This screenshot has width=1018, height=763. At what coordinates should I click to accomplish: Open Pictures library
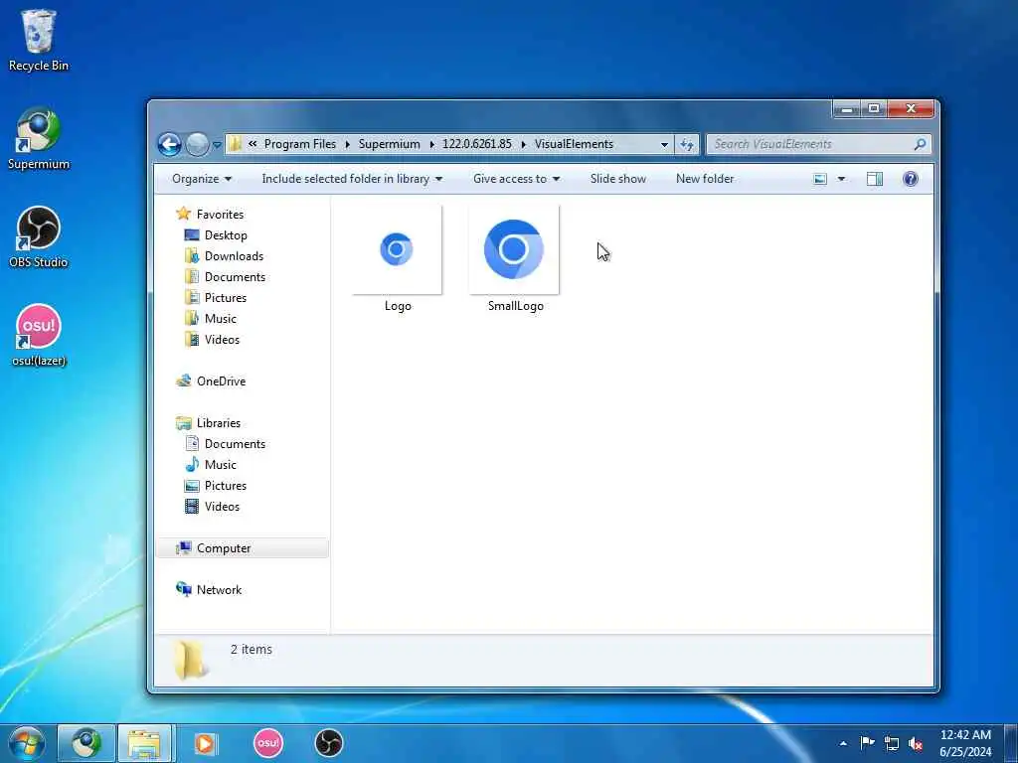pos(216,485)
